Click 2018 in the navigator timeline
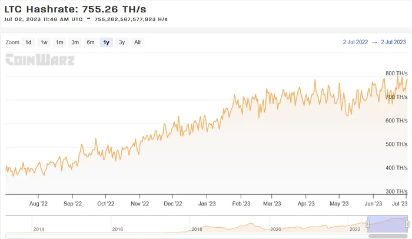The width and height of the screenshot is (412, 239). [196, 229]
